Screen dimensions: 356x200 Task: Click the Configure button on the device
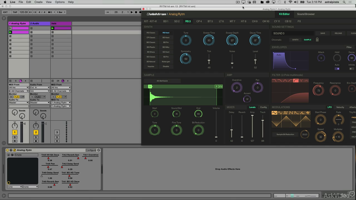click(x=91, y=150)
